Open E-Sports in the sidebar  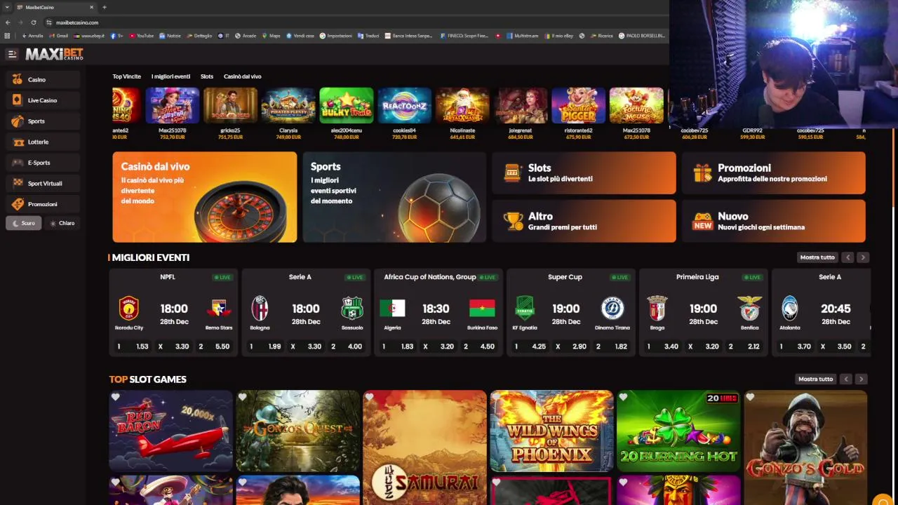tap(42, 163)
